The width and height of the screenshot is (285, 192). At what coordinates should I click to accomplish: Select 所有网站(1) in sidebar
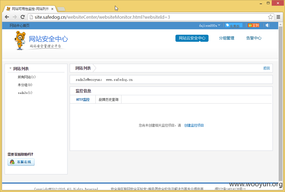point(27,77)
